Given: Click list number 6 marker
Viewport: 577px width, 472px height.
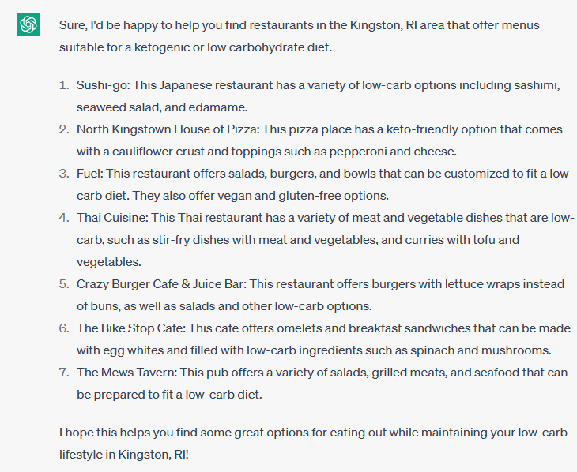Looking at the screenshot, I should click(x=64, y=328).
